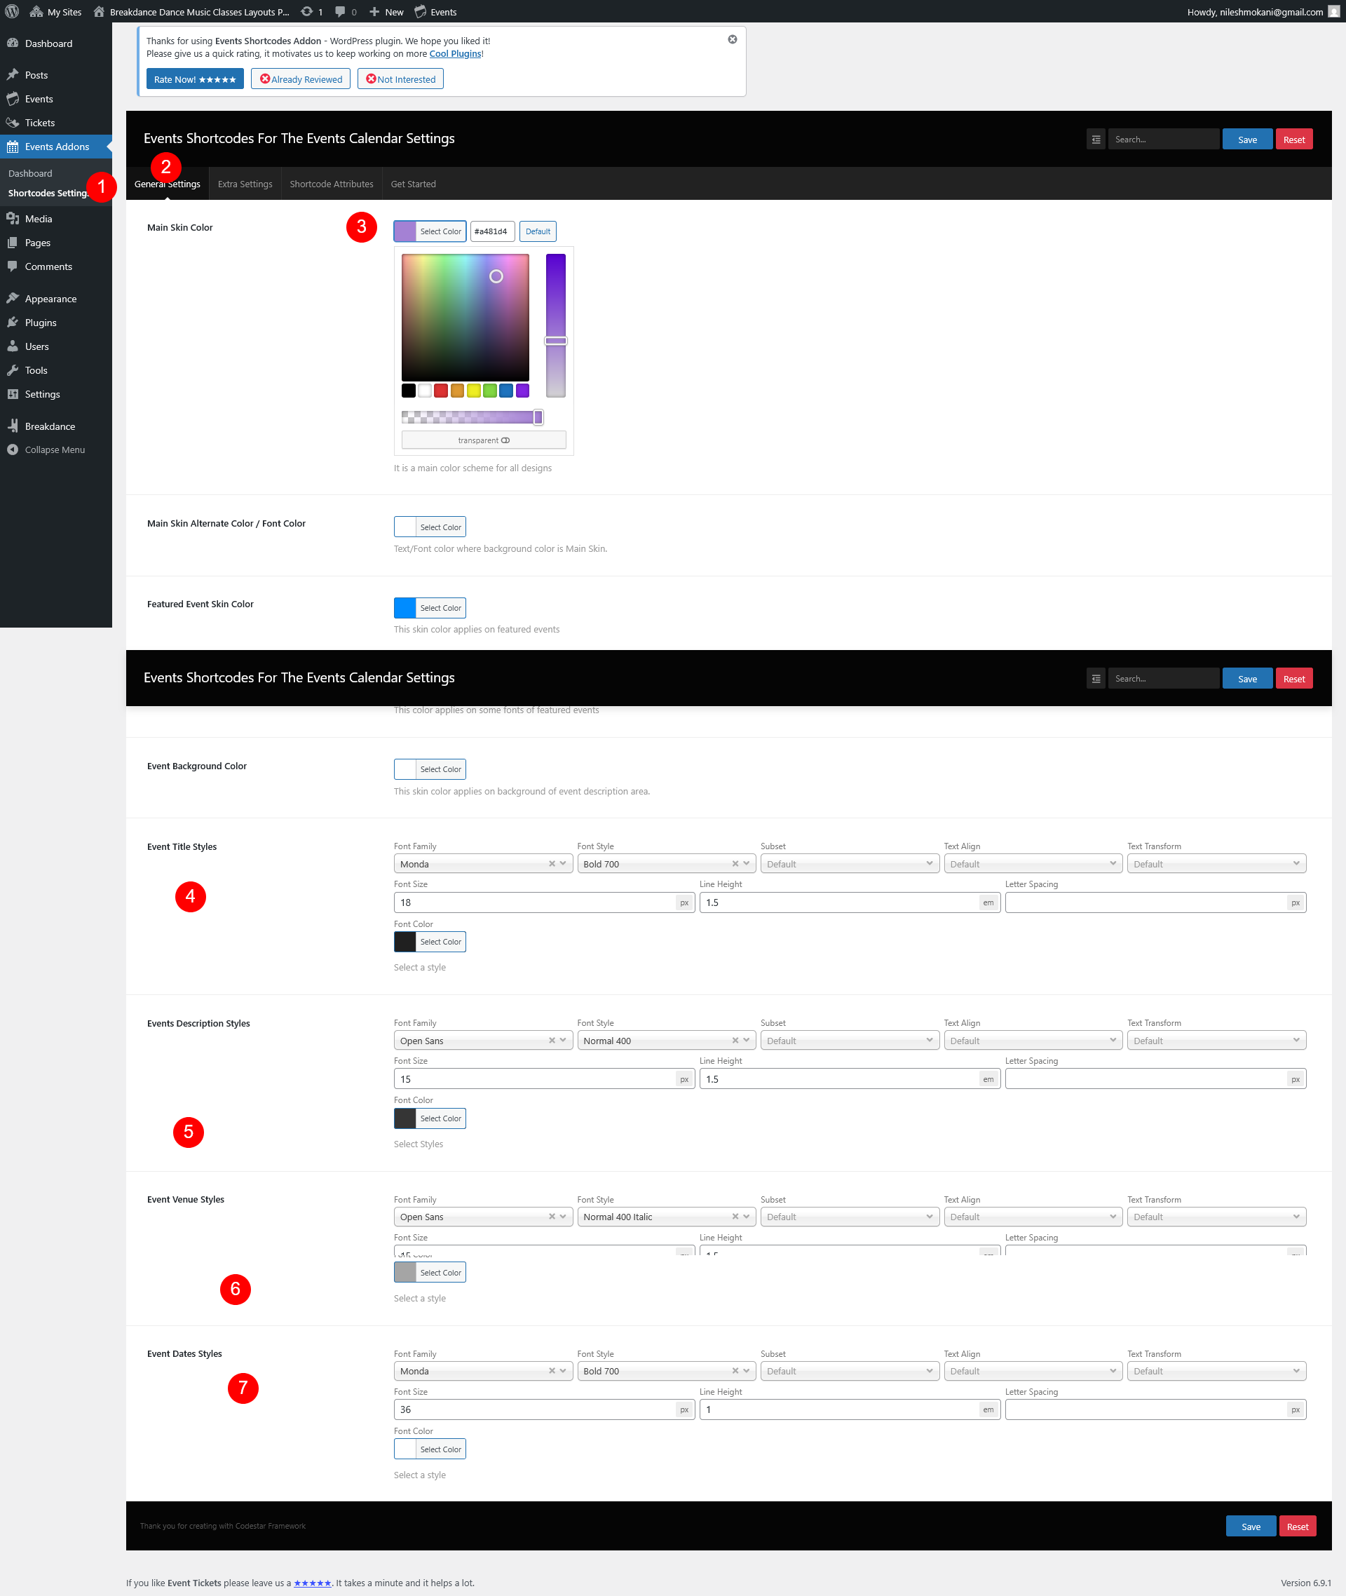Click the Breakdance sidebar icon
The image size is (1346, 1596).
(x=13, y=426)
